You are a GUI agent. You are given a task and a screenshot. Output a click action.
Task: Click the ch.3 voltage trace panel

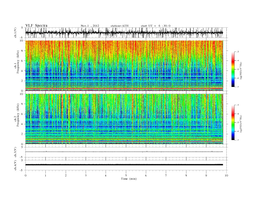point(127,152)
